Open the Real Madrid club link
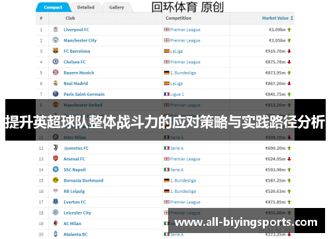331x239 pixels. [75, 83]
